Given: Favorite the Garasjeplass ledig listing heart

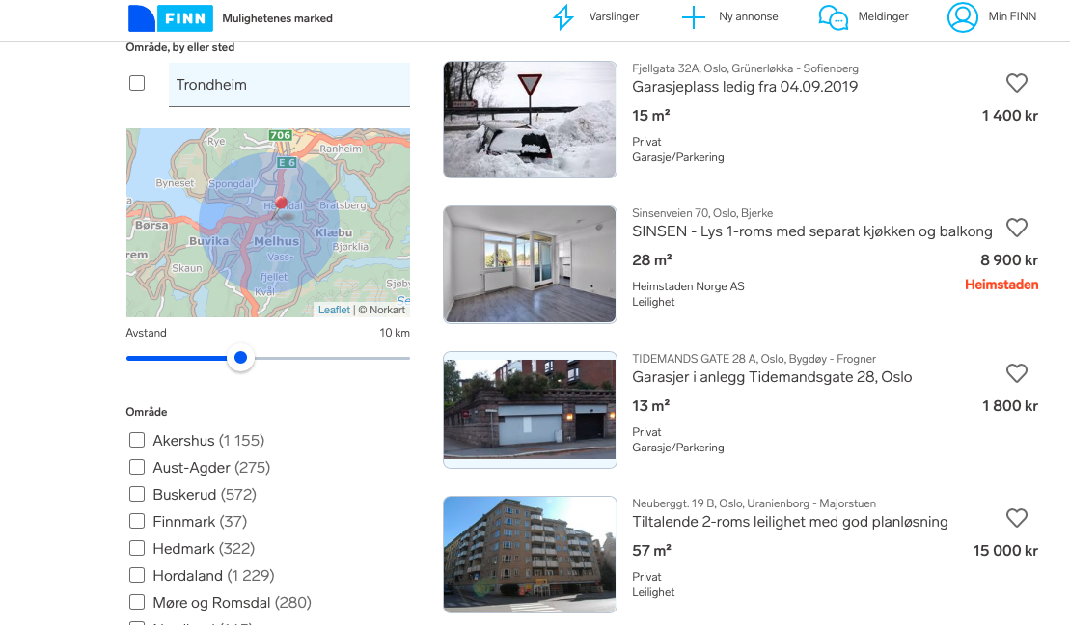Looking at the screenshot, I should click(x=1017, y=83).
